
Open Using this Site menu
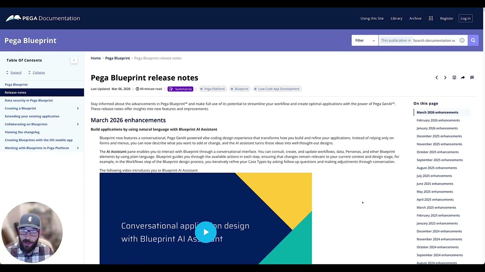click(x=372, y=18)
